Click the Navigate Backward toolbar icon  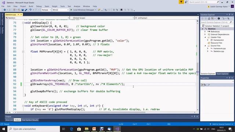pyautogui.click(x=5, y=10)
